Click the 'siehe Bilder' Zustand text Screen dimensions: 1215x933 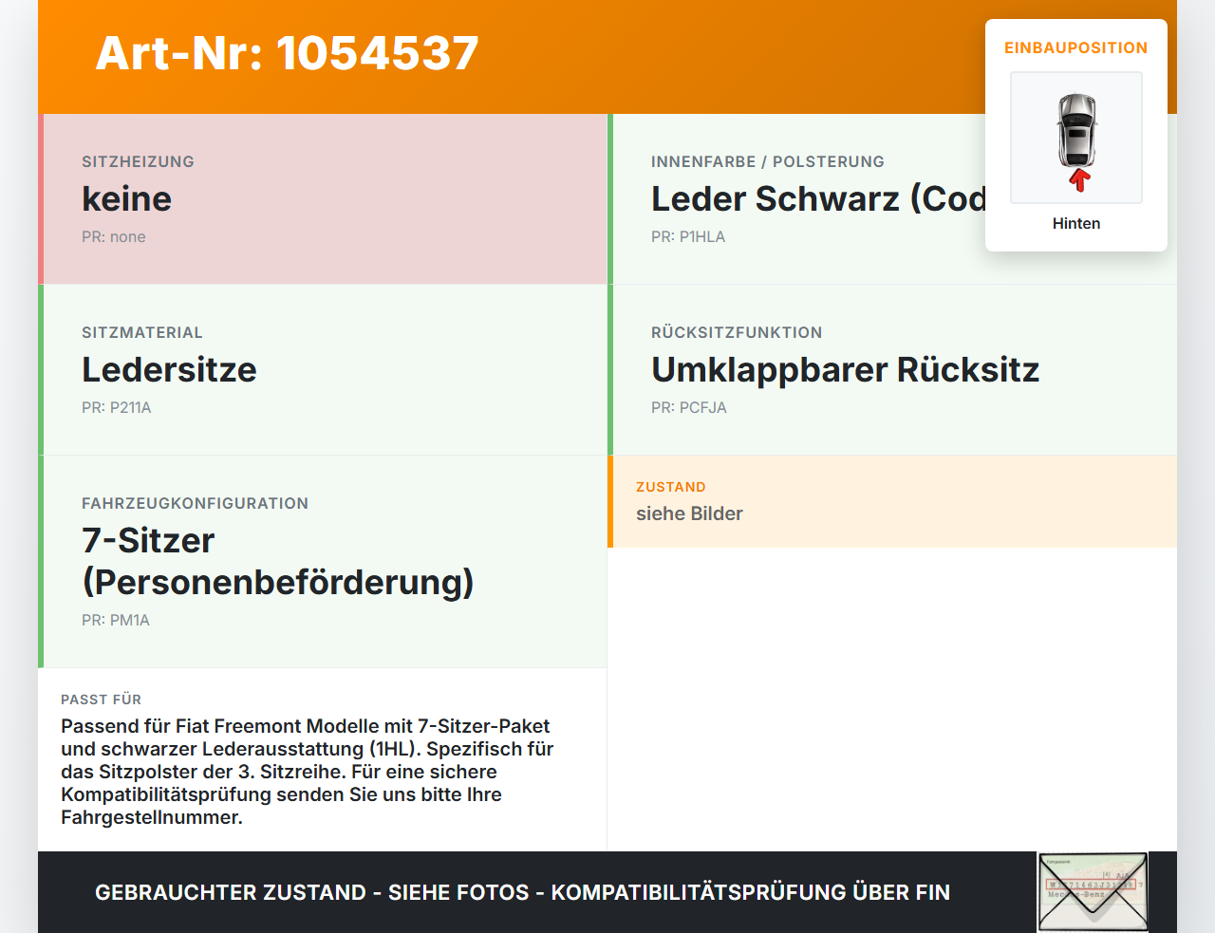pyautogui.click(x=689, y=513)
